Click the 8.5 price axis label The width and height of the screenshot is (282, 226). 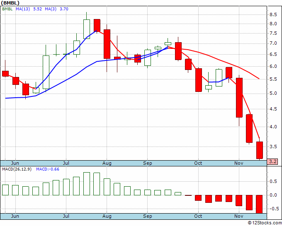(273, 14)
